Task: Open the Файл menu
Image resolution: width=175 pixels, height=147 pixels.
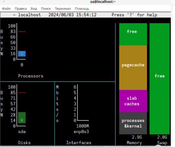Action: coord(6,8)
